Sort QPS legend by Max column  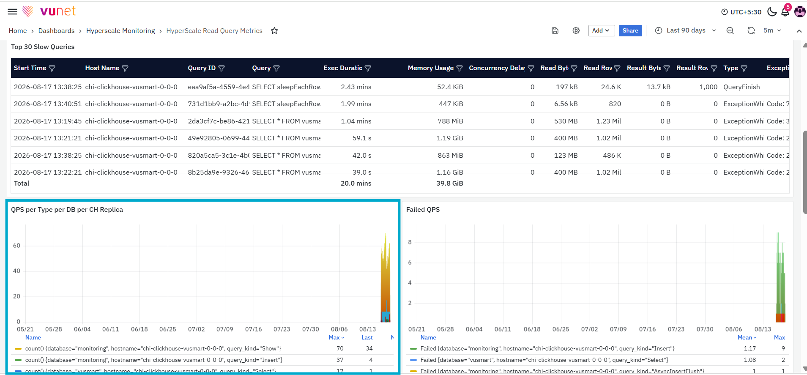tap(336, 337)
